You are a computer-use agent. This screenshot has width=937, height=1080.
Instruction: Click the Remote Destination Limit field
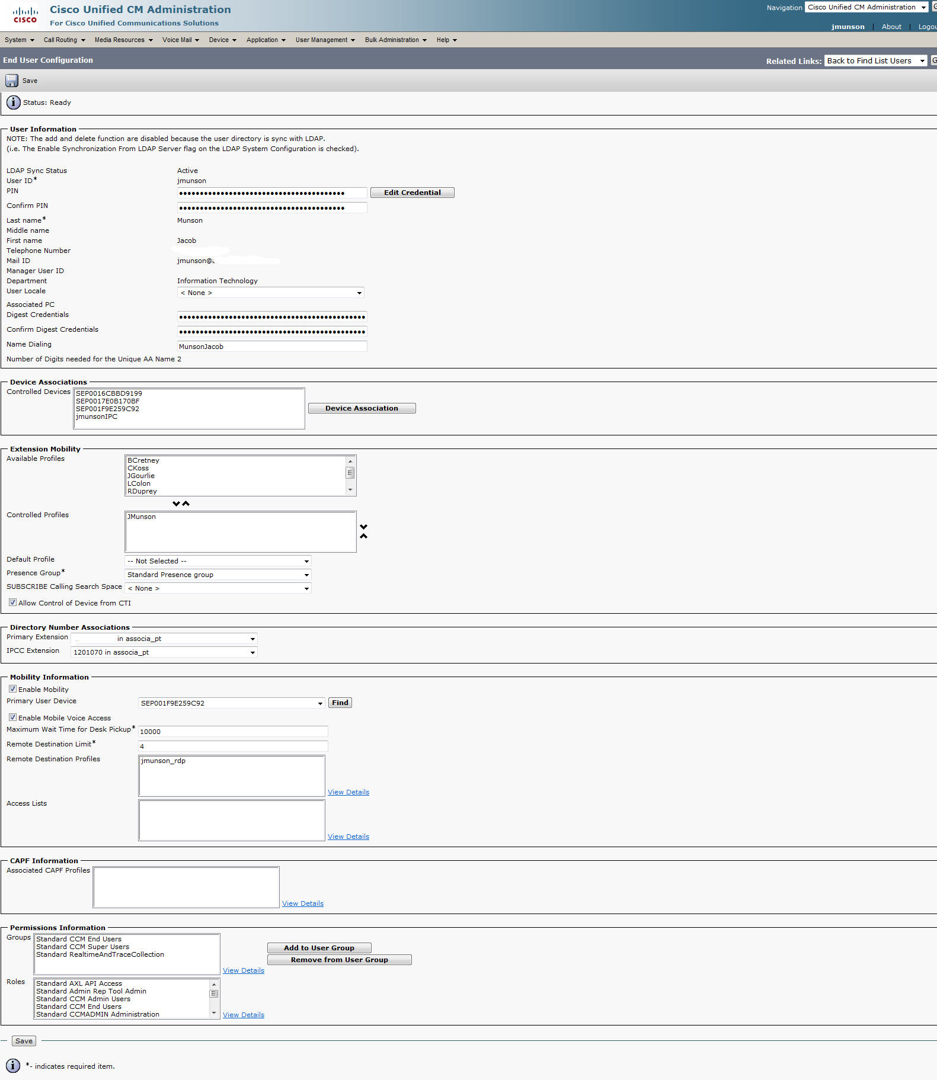pos(233,746)
